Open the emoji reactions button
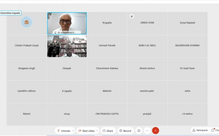 [x=139, y=131]
